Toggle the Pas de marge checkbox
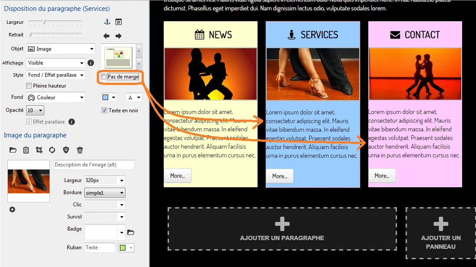 103,77
